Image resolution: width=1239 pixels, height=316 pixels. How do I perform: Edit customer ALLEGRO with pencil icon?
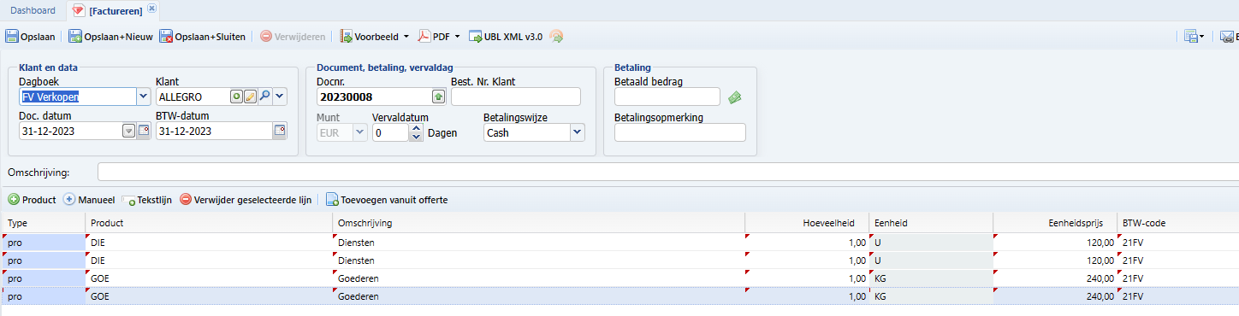[x=250, y=97]
